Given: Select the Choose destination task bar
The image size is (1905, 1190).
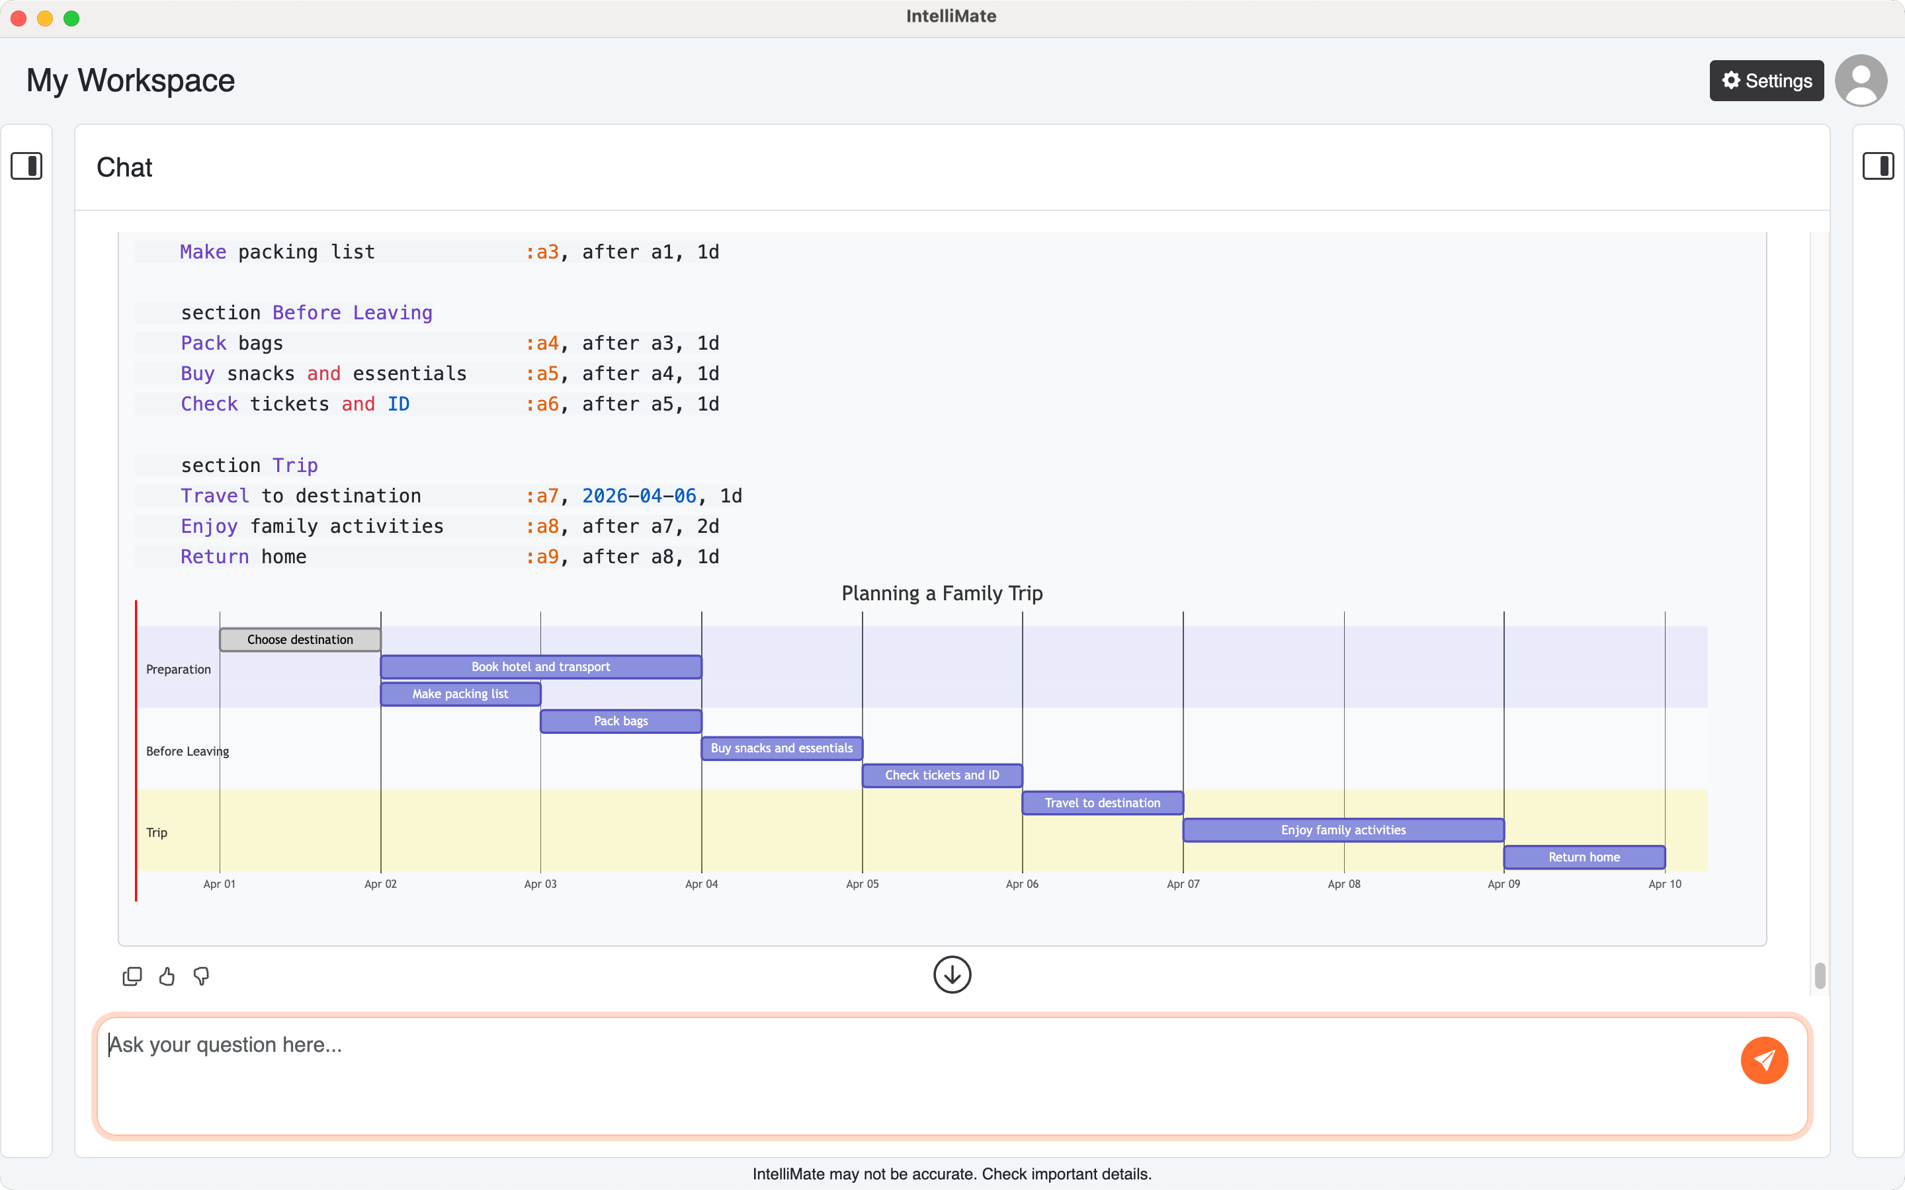Looking at the screenshot, I should 300,639.
